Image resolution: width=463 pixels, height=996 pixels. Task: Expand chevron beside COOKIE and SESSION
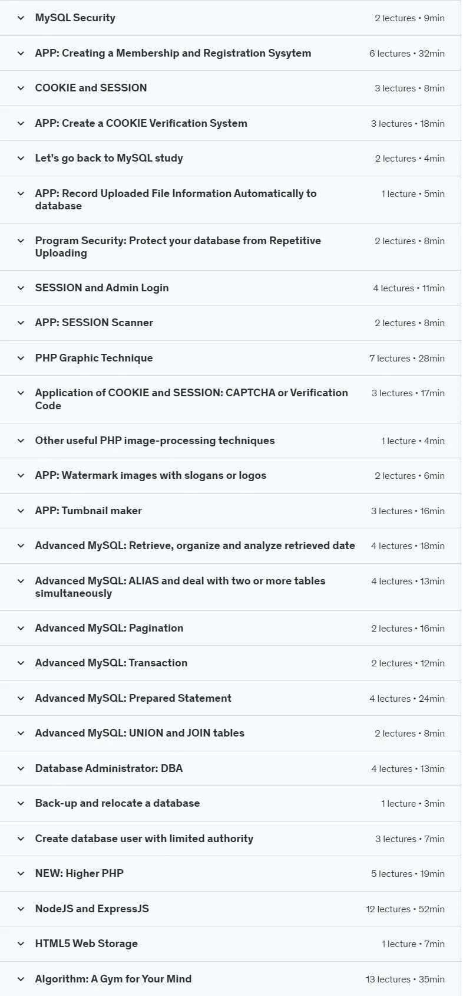[21, 88]
